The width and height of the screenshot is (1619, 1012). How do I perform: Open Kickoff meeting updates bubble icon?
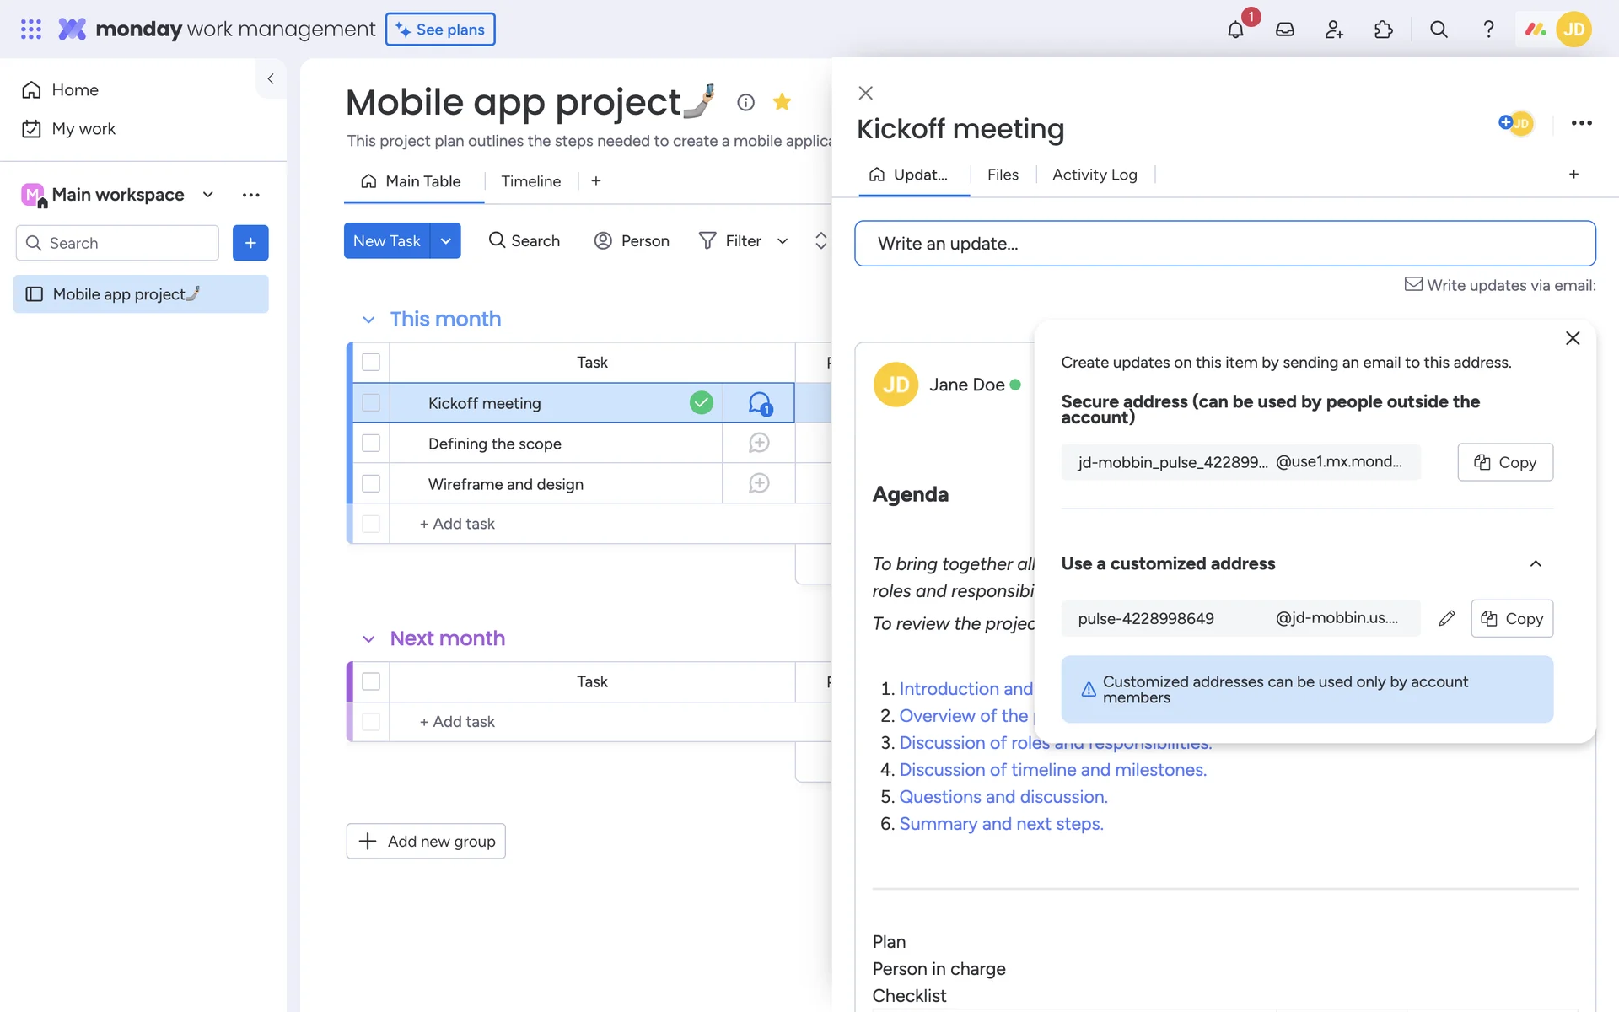759,403
